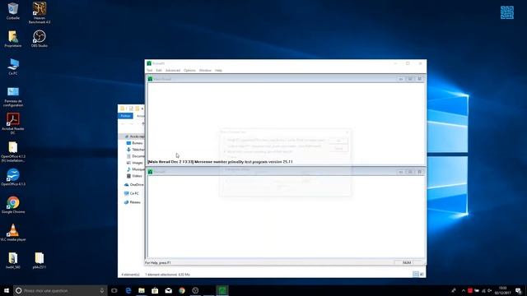Screen dimensions: 527x296
Task: Open the Test menu in Prime95
Action: (150, 70)
